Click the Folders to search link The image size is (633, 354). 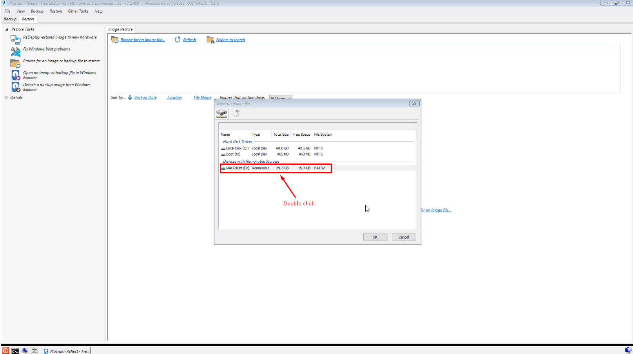pyautogui.click(x=230, y=40)
